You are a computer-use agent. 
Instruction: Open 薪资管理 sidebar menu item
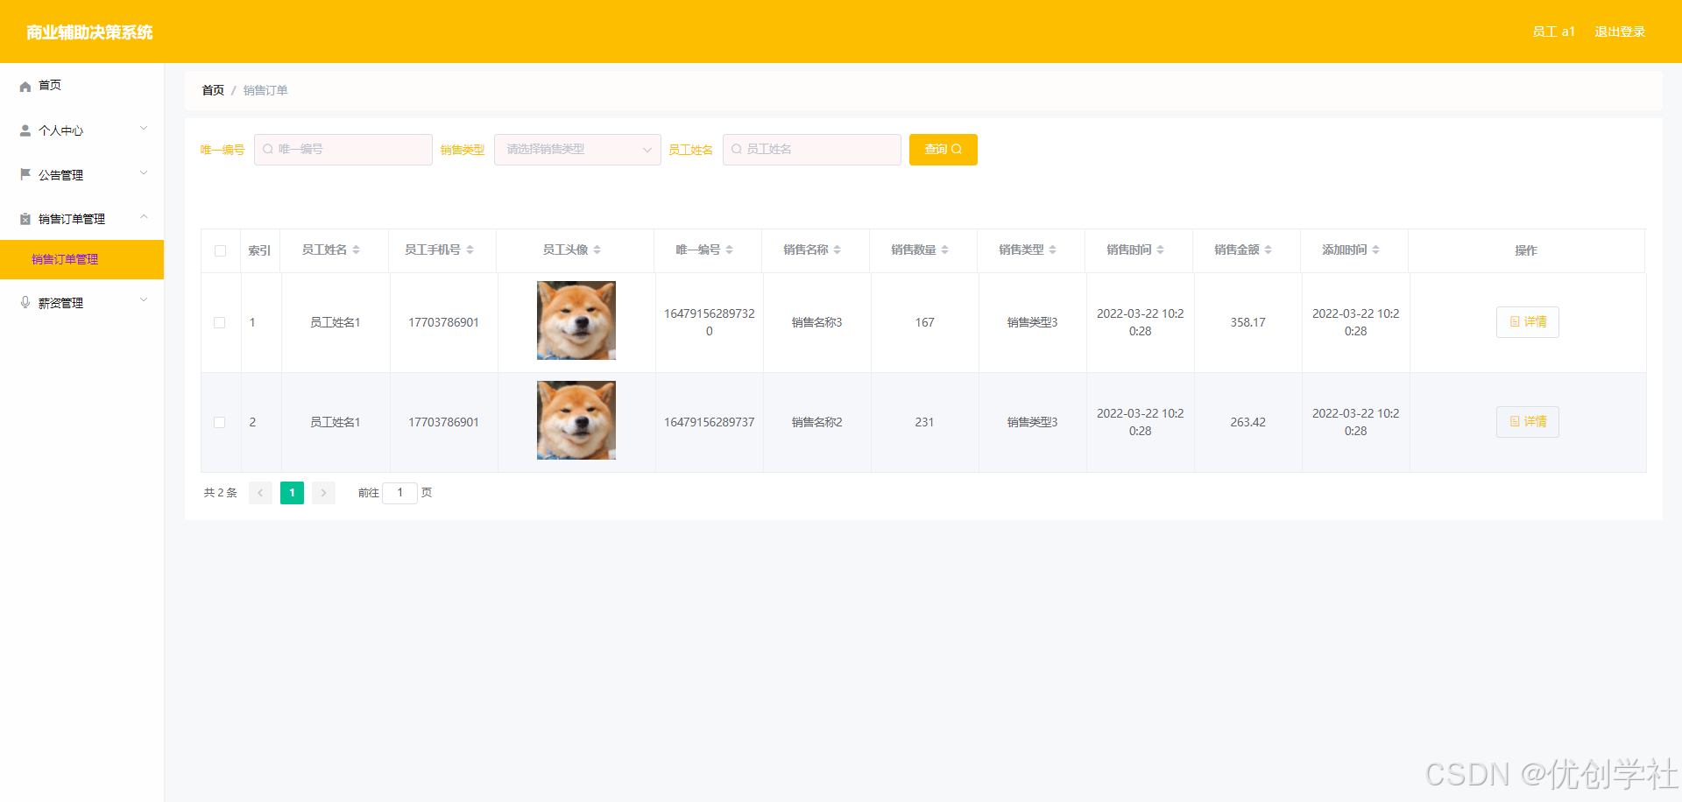click(81, 302)
